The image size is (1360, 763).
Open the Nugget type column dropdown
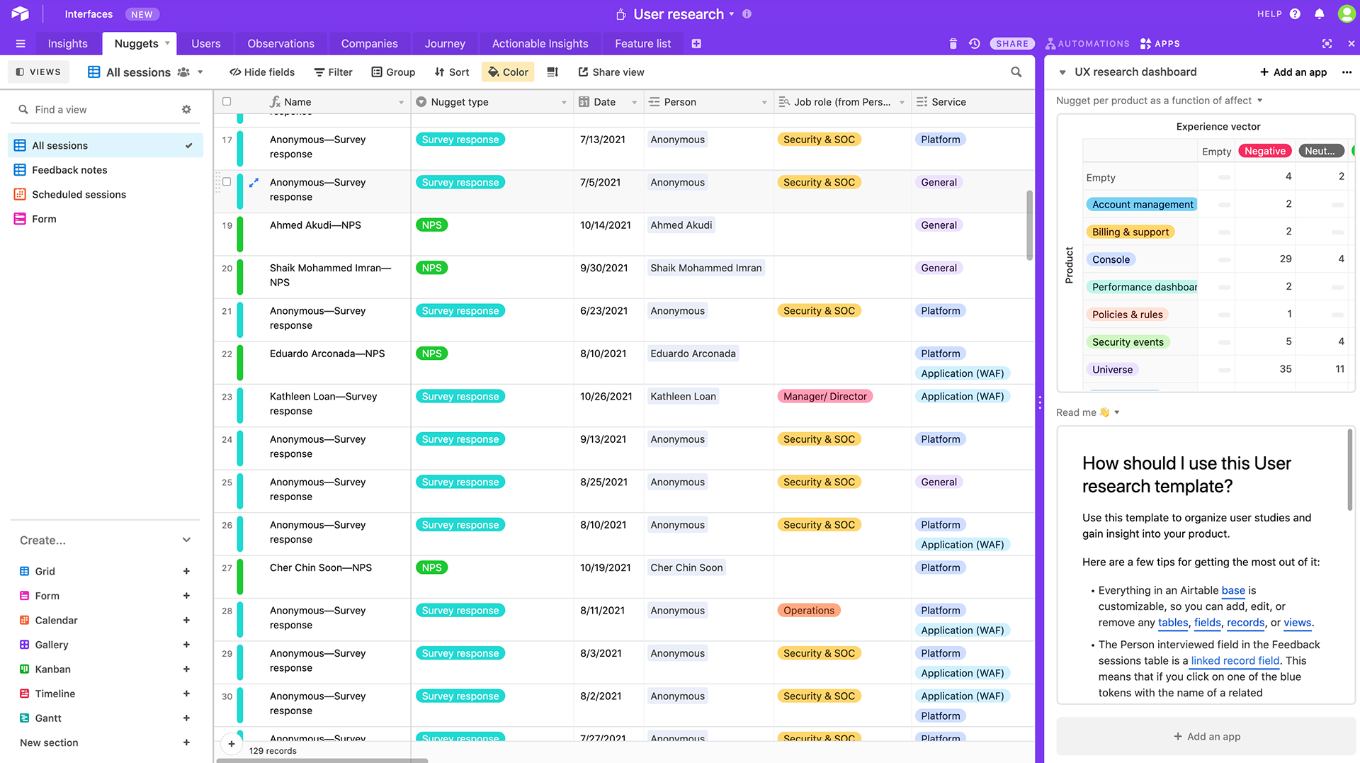point(564,103)
